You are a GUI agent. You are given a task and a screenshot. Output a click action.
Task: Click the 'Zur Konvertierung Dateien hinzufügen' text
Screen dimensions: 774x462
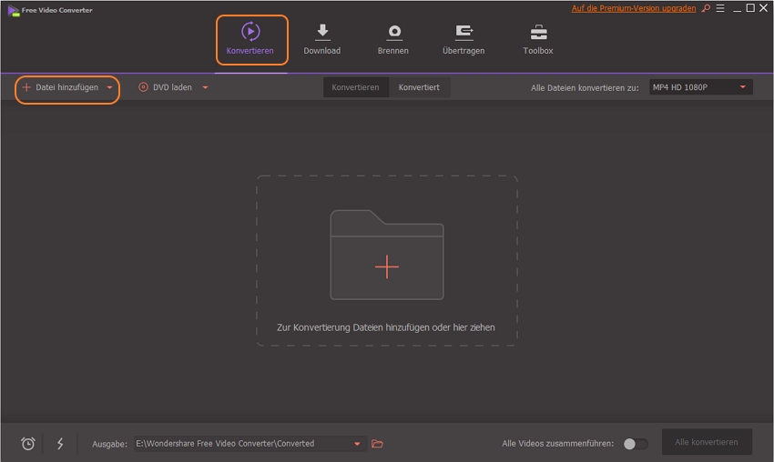pos(385,327)
